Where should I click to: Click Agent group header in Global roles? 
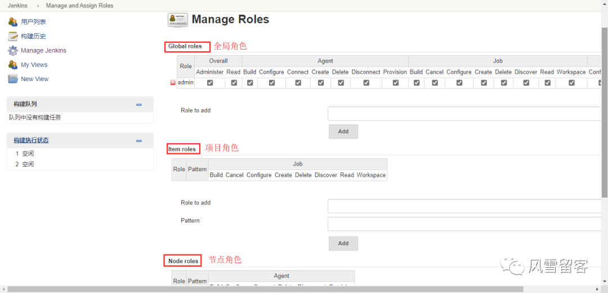pos(325,61)
